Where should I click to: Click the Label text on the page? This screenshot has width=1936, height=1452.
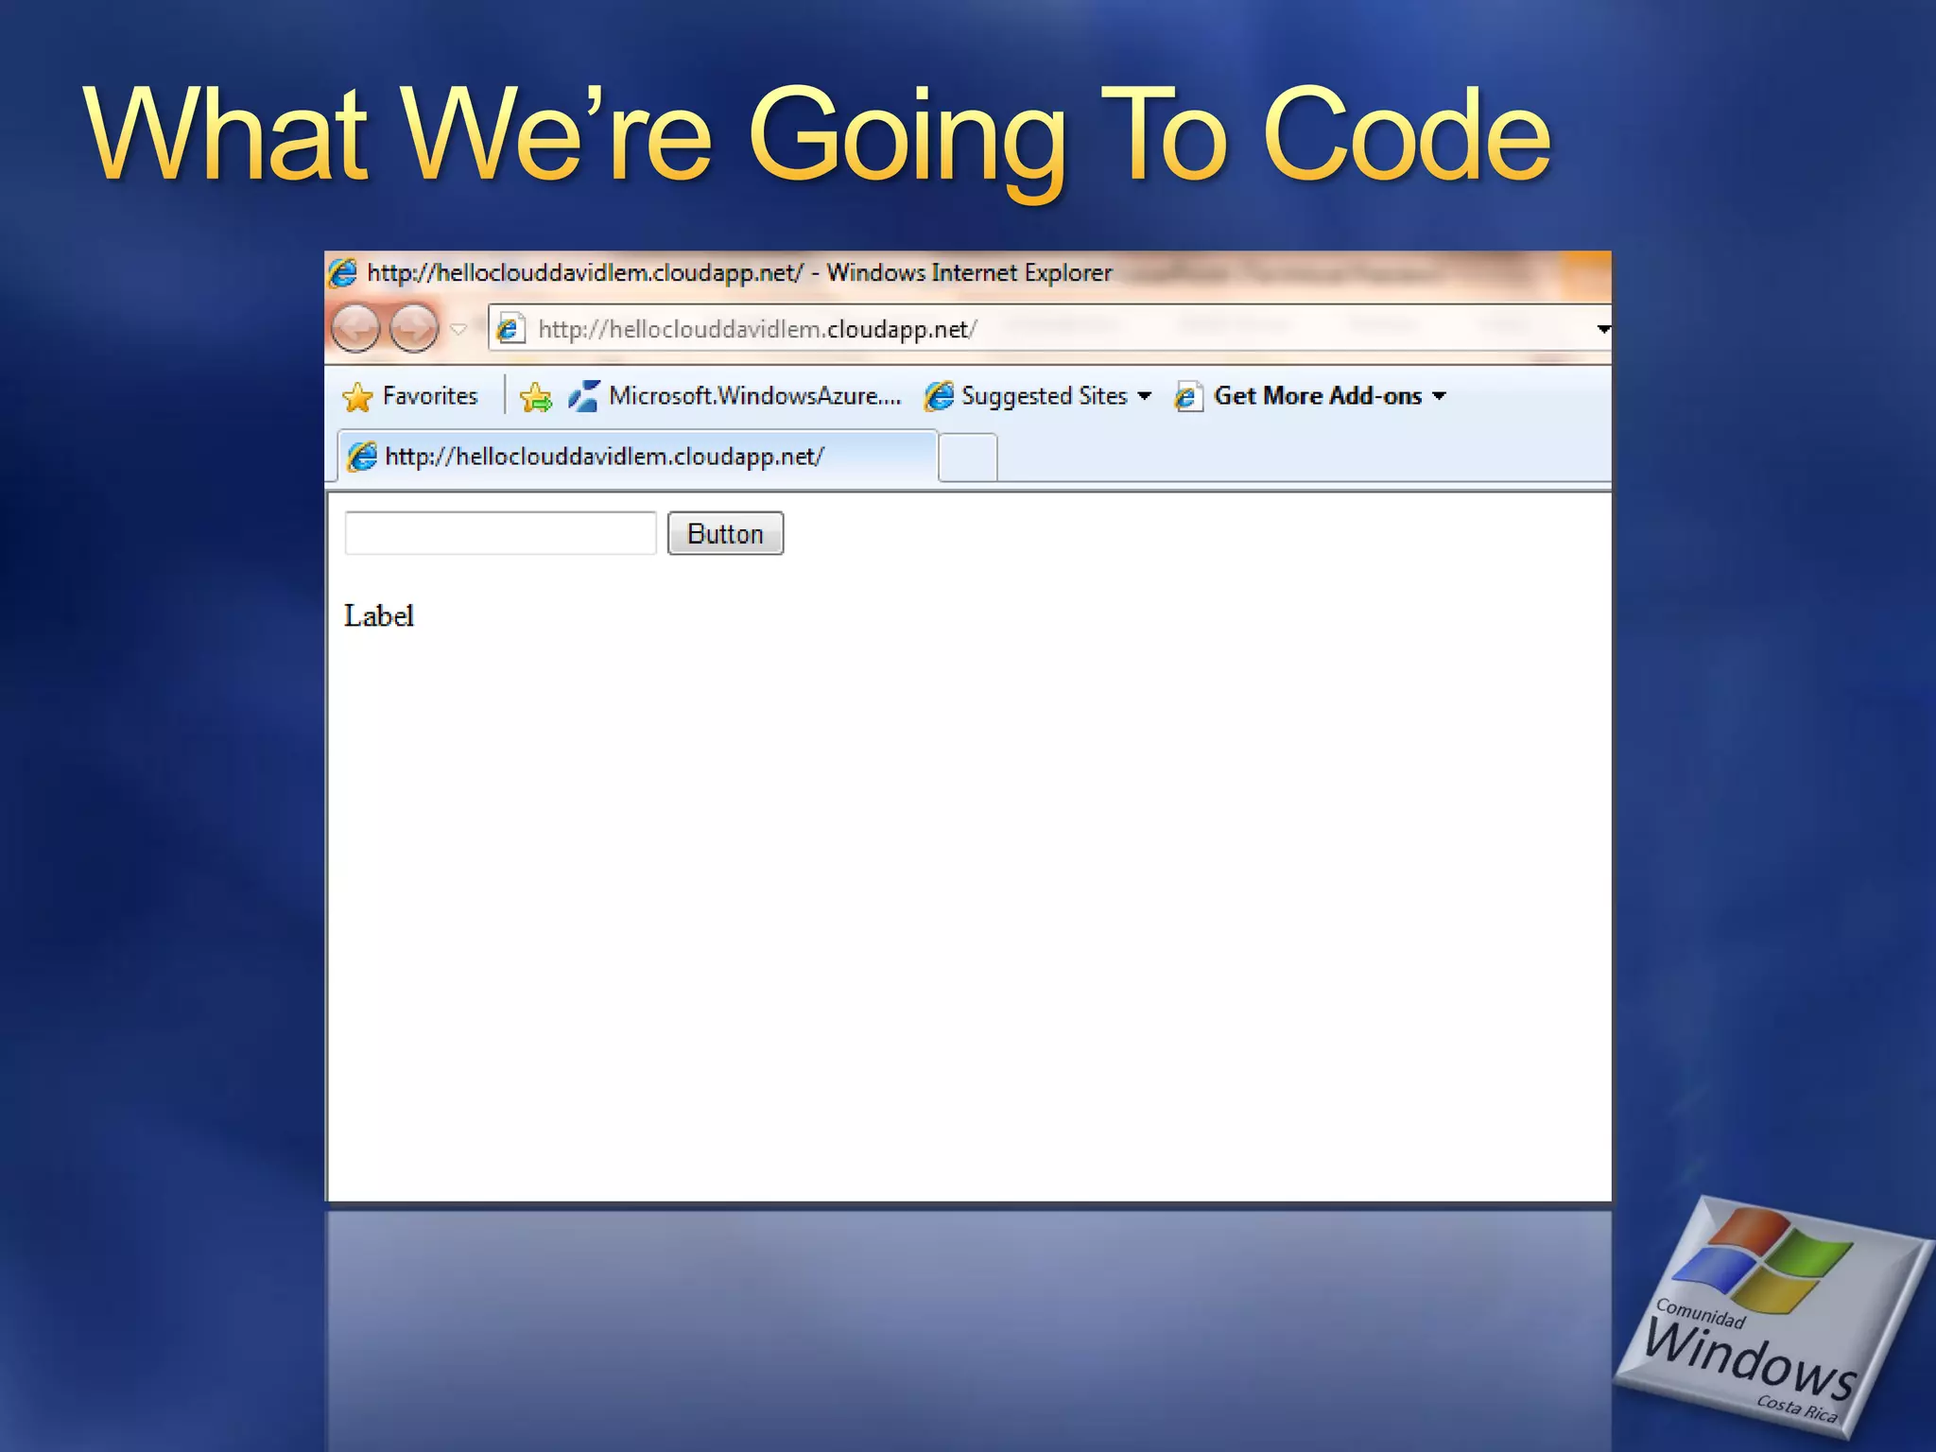click(379, 616)
